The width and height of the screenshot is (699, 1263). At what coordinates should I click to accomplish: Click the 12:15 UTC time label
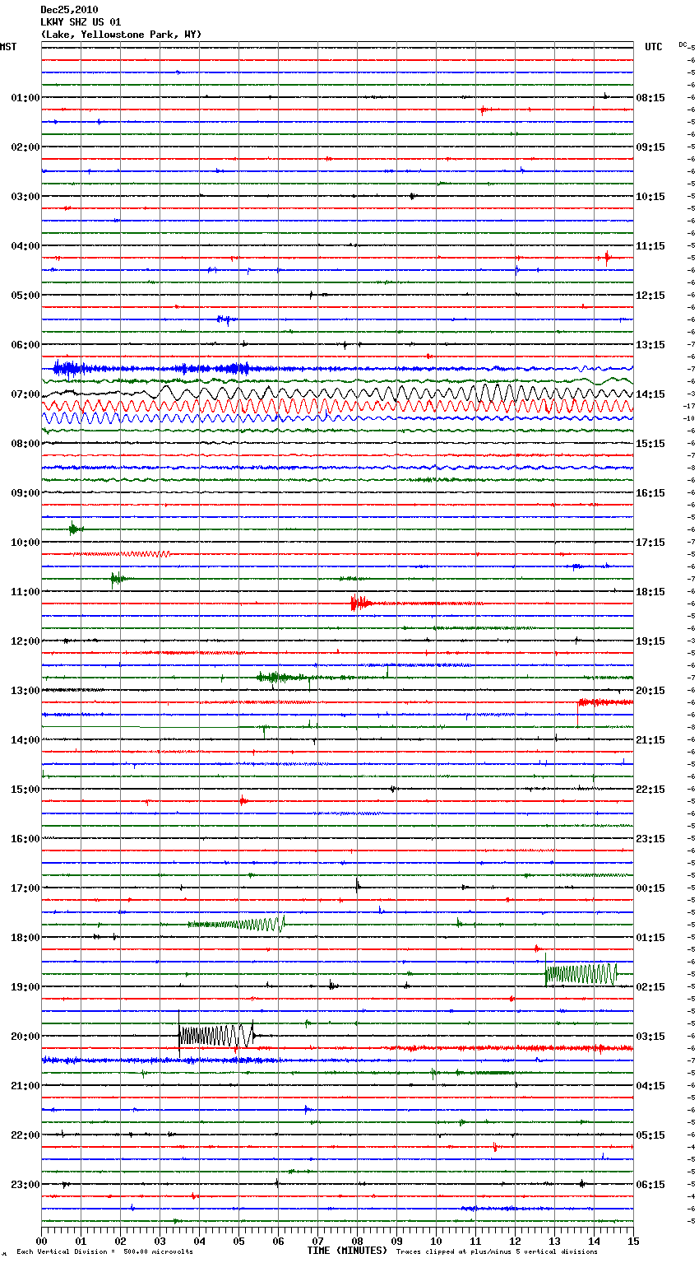click(650, 296)
